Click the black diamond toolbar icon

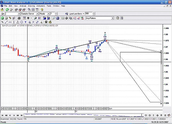click(x=67, y=18)
